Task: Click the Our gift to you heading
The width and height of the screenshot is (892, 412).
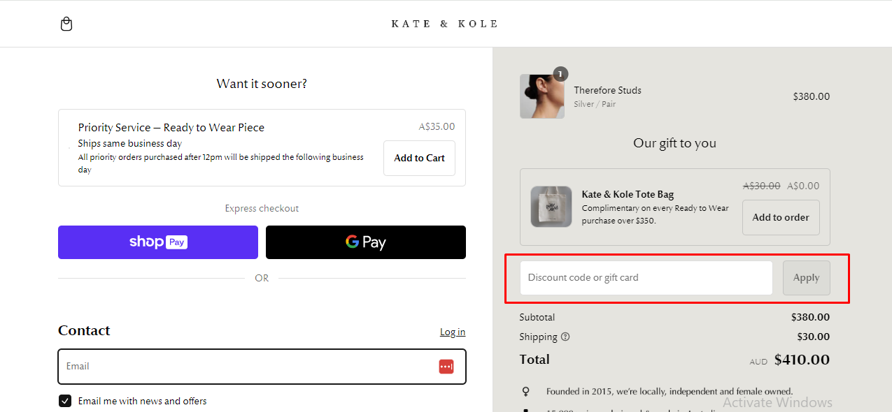Action: [x=674, y=143]
